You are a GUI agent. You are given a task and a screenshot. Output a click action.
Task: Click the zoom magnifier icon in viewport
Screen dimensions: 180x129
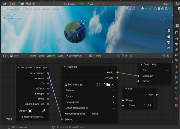(169, 31)
